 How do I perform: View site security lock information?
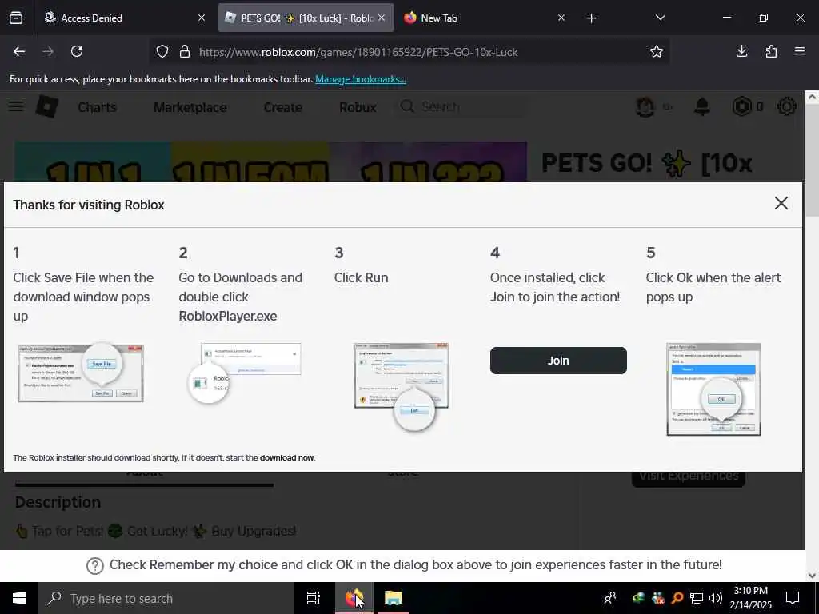(x=185, y=52)
